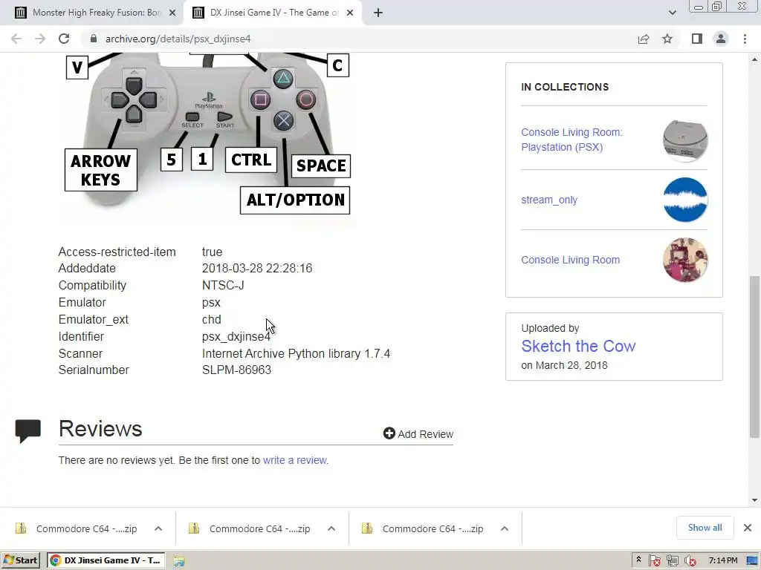Screen dimensions: 761x570
Task: Open Console Living Room: Playstation (PSX) collection
Action: pos(571,140)
